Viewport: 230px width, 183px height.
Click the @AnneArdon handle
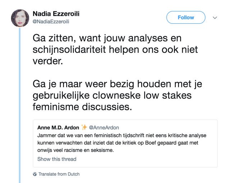tap(104, 127)
